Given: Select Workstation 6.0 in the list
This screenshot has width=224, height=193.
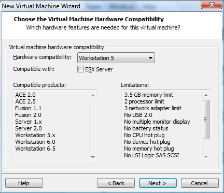Looking at the screenshot, I should coord(35,142).
